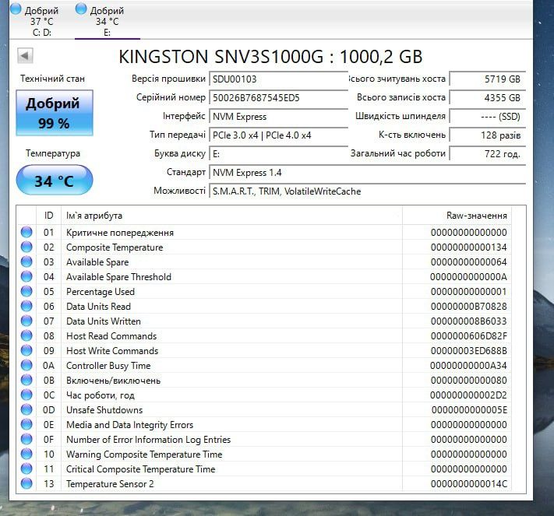Click the spindle speed value ---- (SSD)
The width and height of the screenshot is (554, 516).
(487, 117)
